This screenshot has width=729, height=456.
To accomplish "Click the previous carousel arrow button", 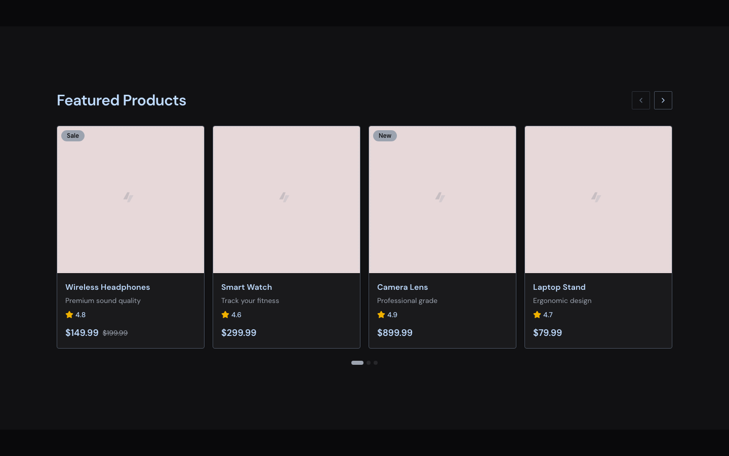I will tap(640, 100).
